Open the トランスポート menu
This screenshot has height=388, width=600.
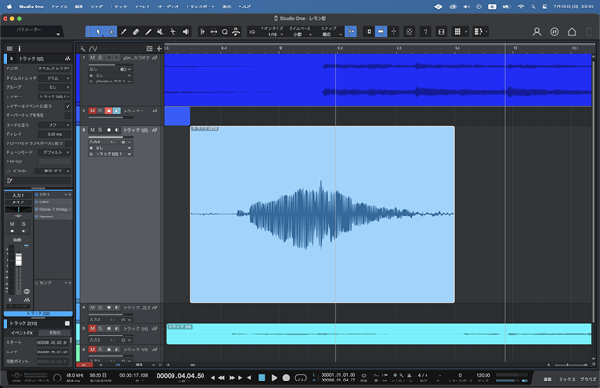pos(201,7)
